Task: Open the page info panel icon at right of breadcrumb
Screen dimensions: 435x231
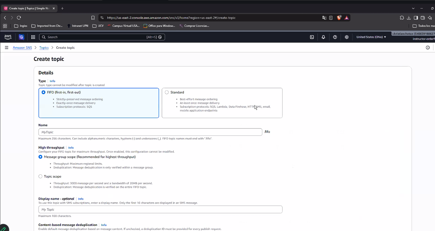Action: 428,48
